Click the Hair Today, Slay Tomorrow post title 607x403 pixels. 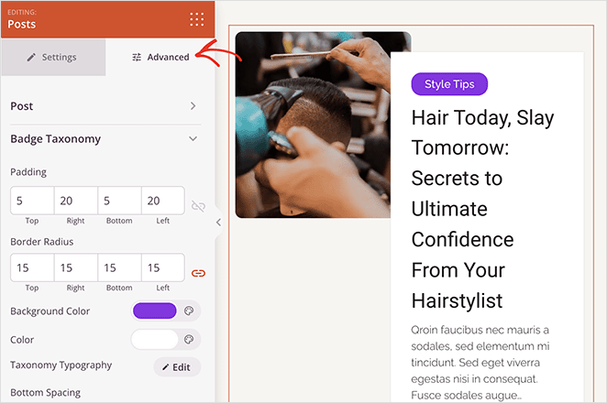pyautogui.click(x=483, y=208)
